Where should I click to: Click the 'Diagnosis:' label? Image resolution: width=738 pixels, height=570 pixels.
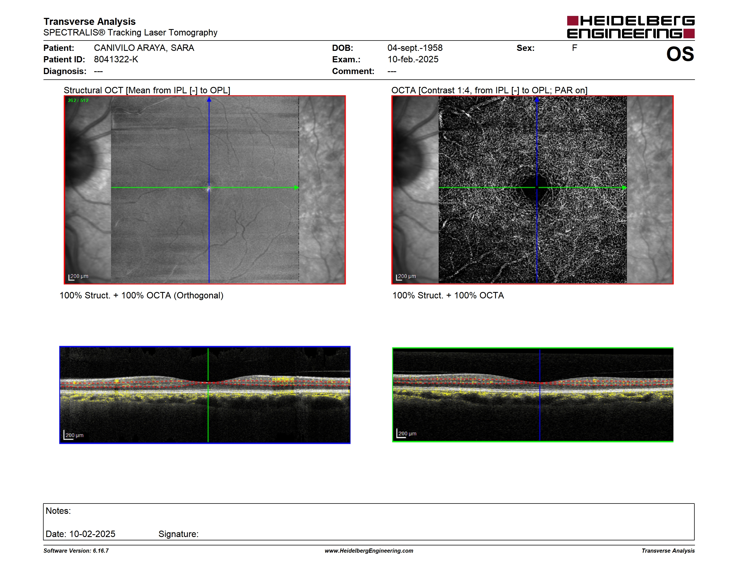click(x=65, y=71)
